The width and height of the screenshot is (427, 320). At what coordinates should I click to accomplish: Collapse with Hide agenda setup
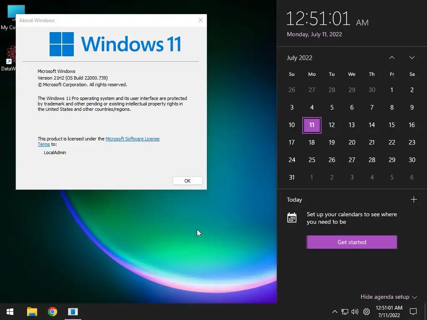click(x=389, y=297)
